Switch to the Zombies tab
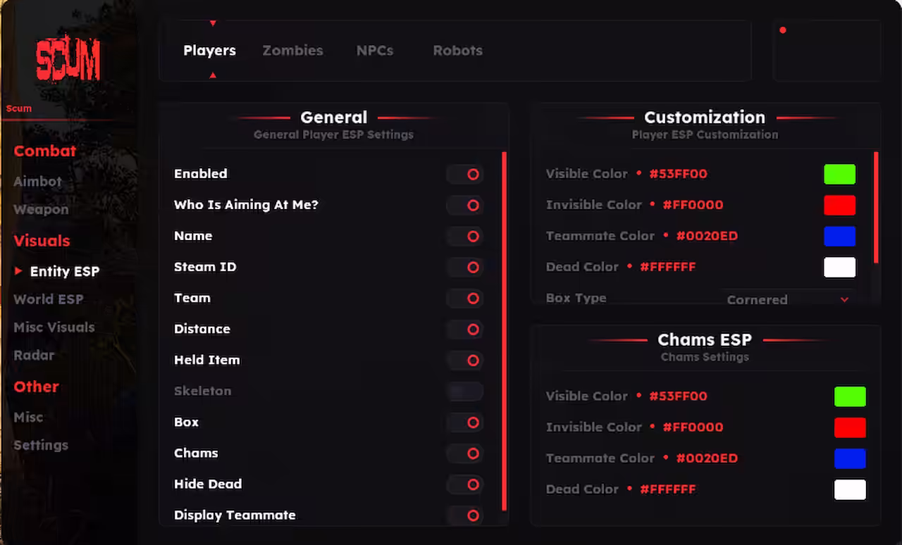 (x=292, y=50)
